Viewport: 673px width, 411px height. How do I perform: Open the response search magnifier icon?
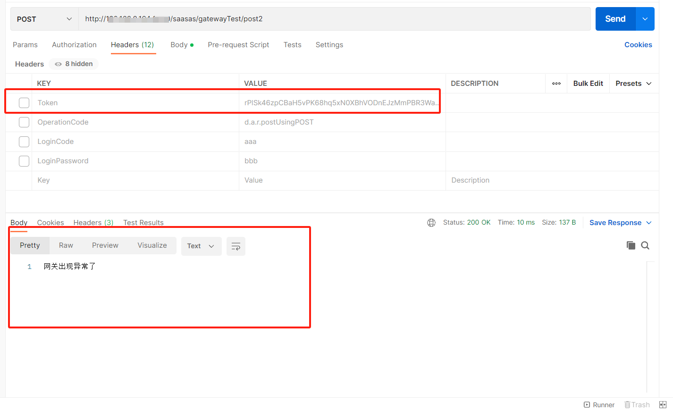[x=645, y=245]
